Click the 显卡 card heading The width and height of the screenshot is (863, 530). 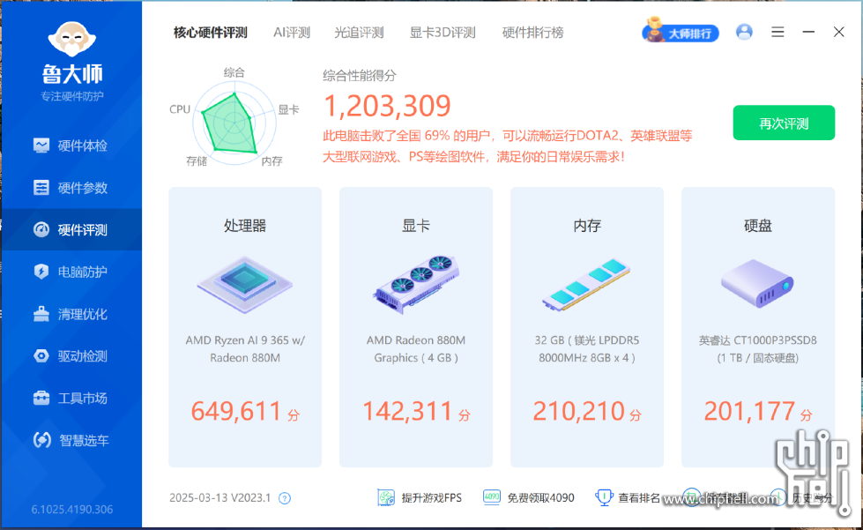(x=416, y=226)
